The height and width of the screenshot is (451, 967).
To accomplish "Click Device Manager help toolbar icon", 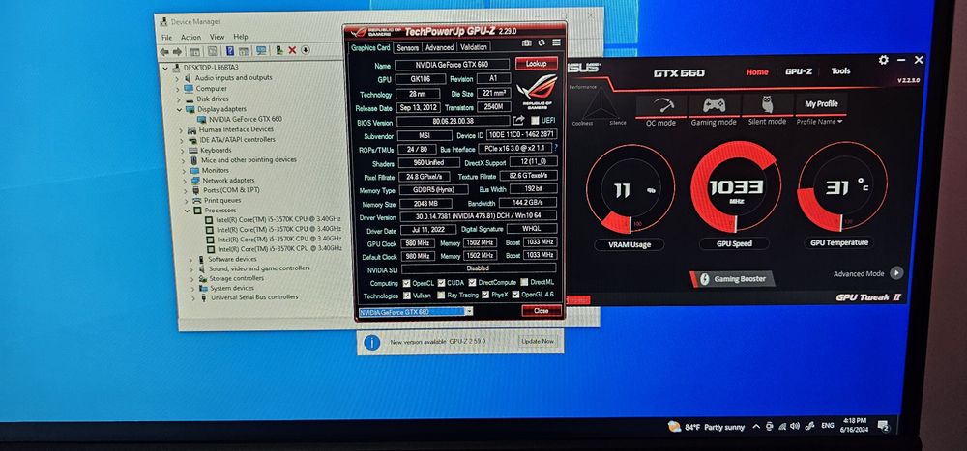I will pyautogui.click(x=229, y=51).
